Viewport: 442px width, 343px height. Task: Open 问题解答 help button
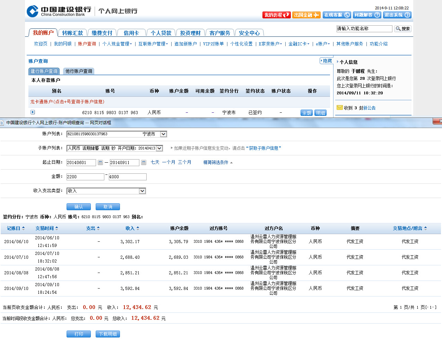[x=367, y=15]
